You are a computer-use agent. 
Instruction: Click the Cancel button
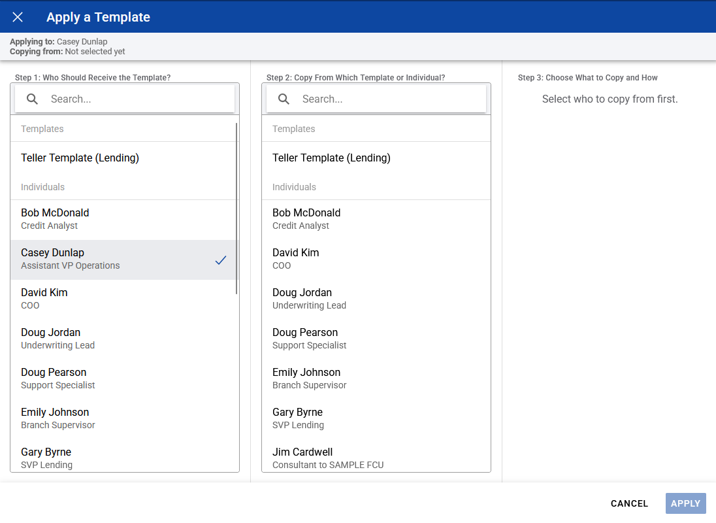629,503
